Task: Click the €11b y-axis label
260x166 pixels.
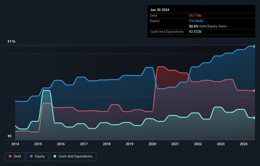Action: tap(11, 41)
